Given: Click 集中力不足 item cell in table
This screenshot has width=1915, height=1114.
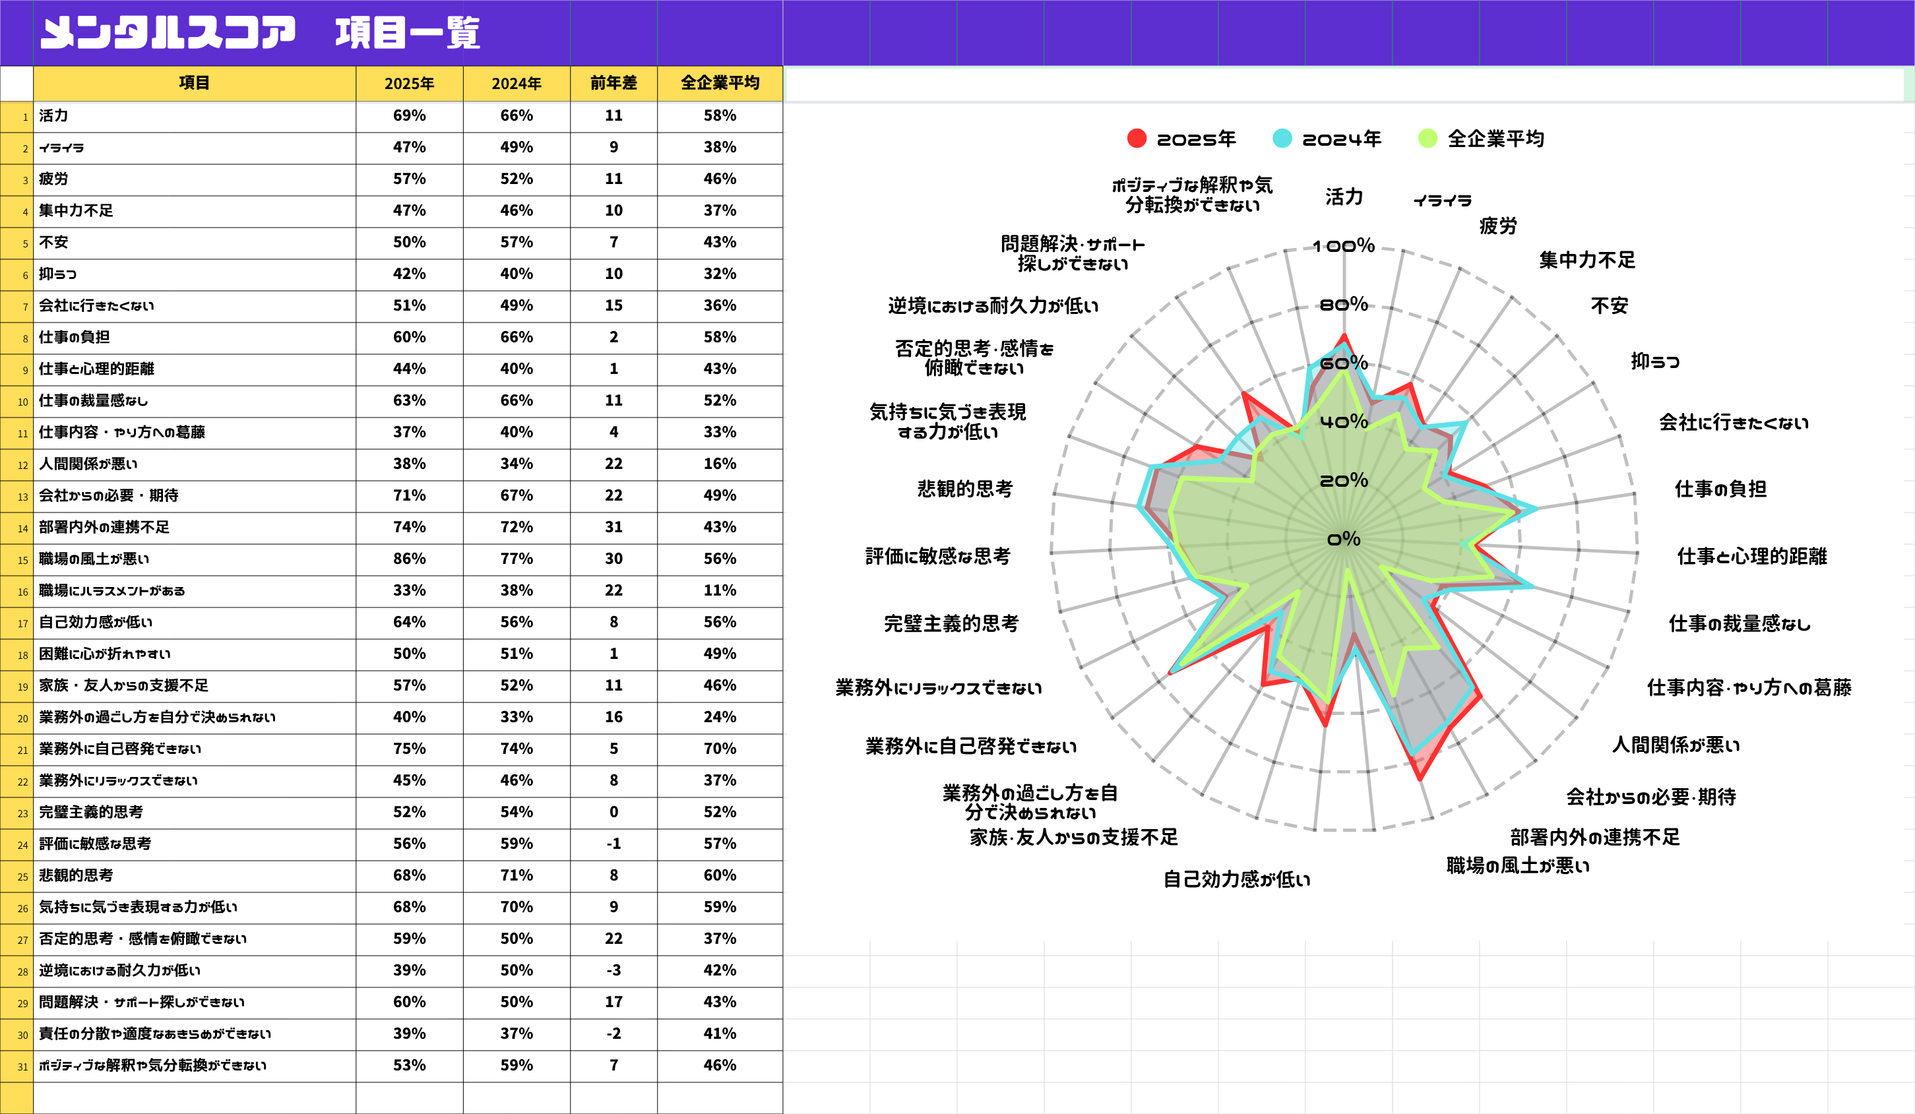Looking at the screenshot, I should tap(195, 211).
